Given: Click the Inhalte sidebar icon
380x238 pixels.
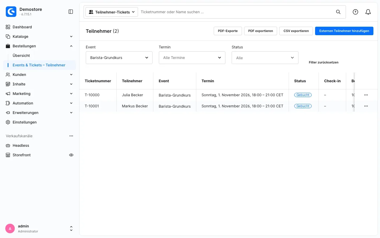Looking at the screenshot, I should pyautogui.click(x=8, y=84).
